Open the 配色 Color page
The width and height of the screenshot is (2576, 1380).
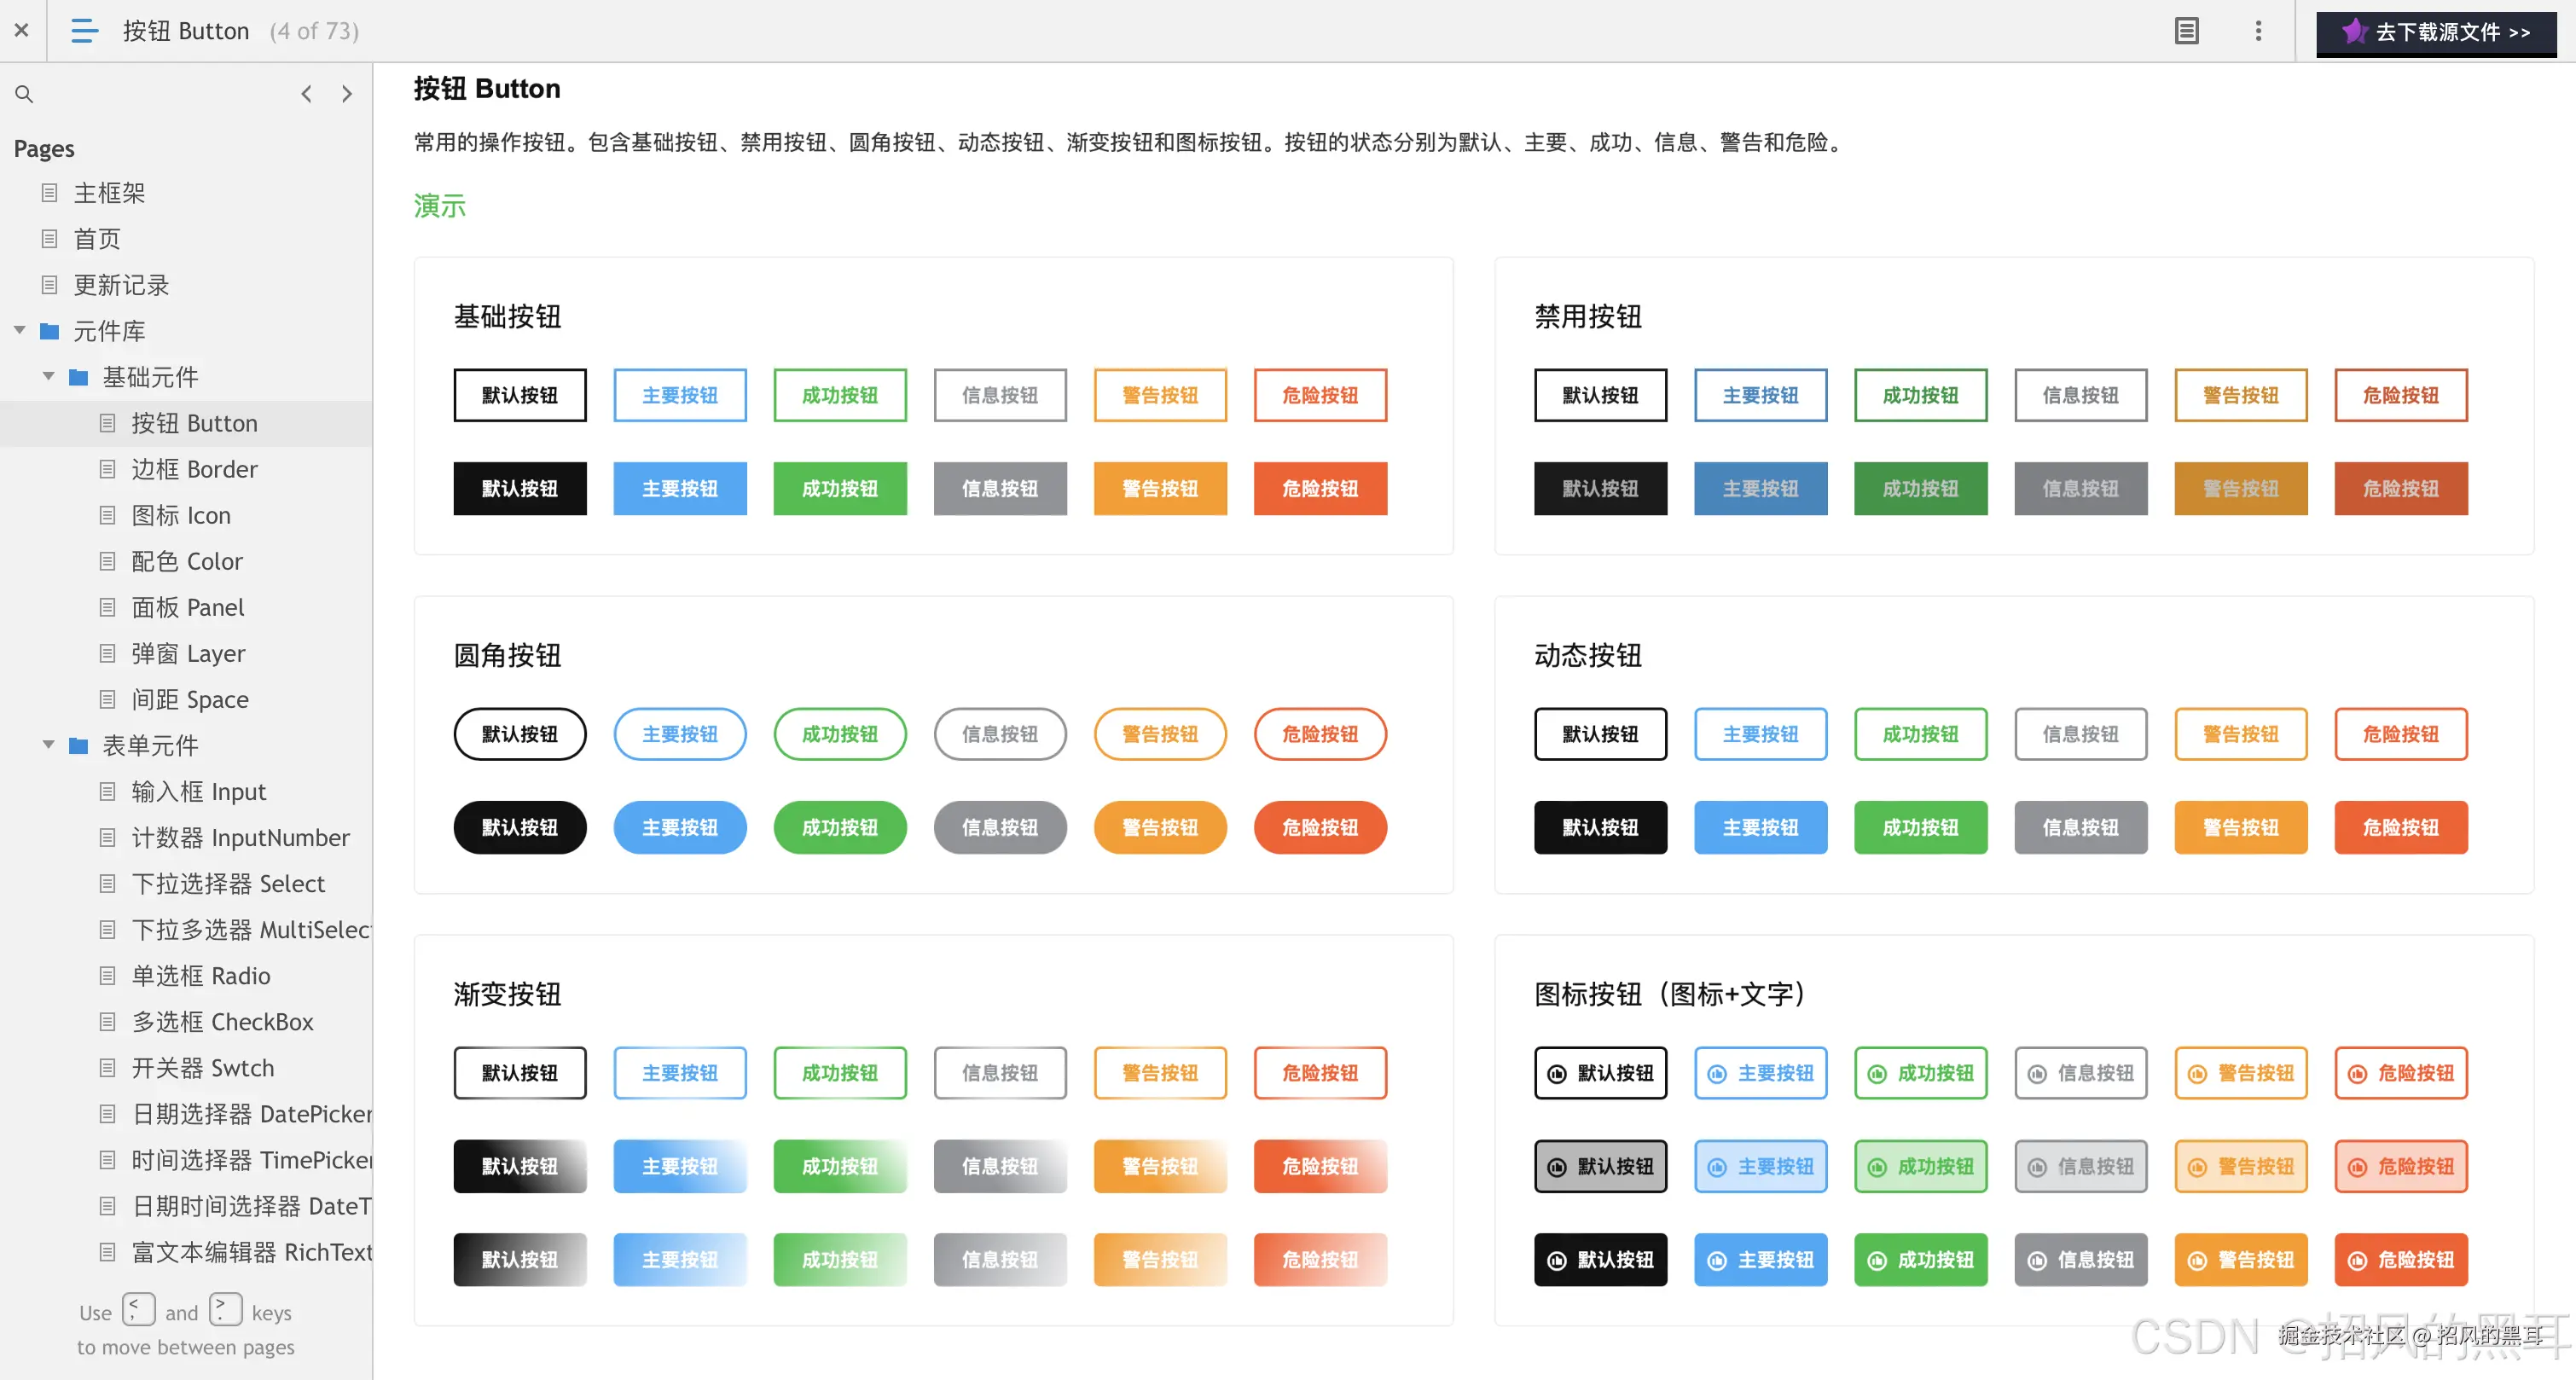coord(186,561)
